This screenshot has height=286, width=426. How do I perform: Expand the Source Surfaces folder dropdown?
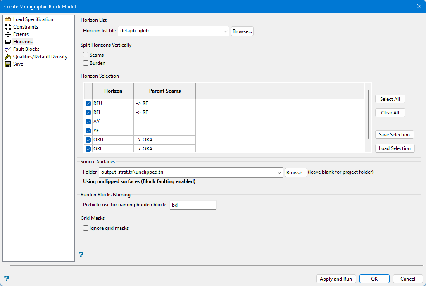[278, 172]
